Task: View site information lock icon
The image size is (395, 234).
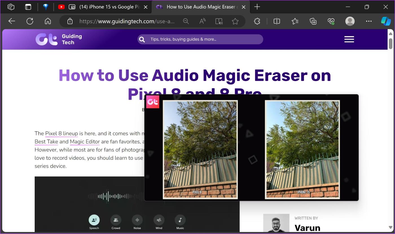Action: [x=70, y=21]
